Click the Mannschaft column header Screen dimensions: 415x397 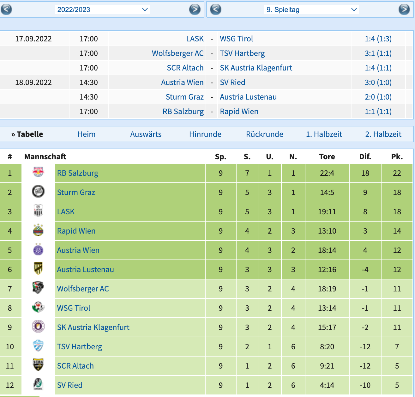coord(45,157)
